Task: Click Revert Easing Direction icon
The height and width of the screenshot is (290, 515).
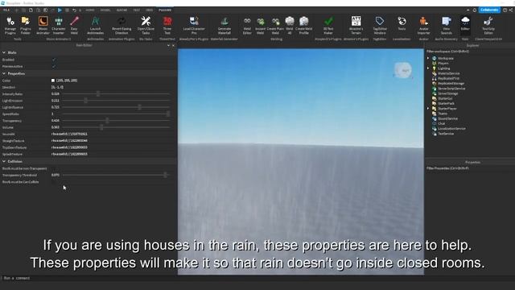Action: click(122, 25)
